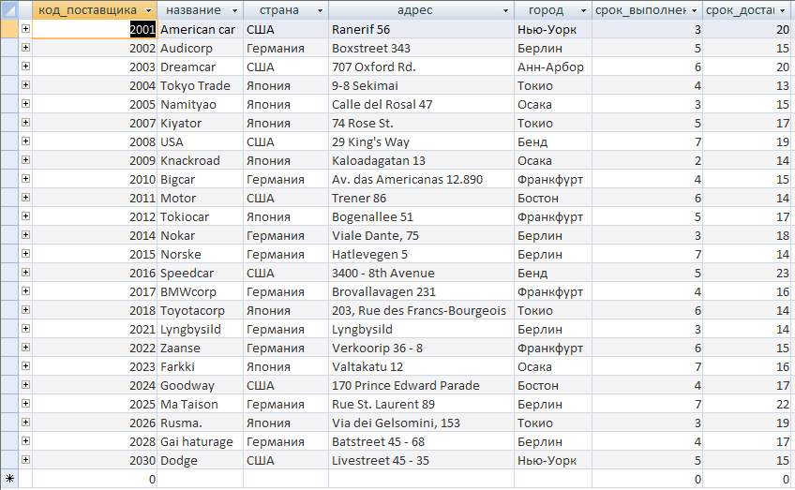The width and height of the screenshot is (795, 490).
Task: Expand the subdatasheet for Speedcar row
Action: [x=25, y=273]
